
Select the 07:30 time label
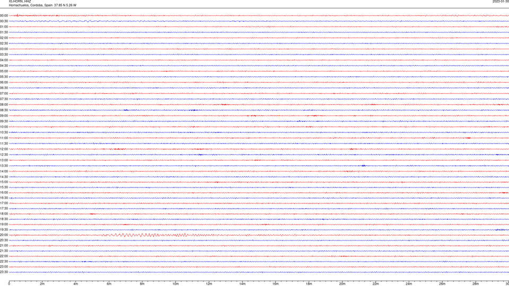(4, 99)
